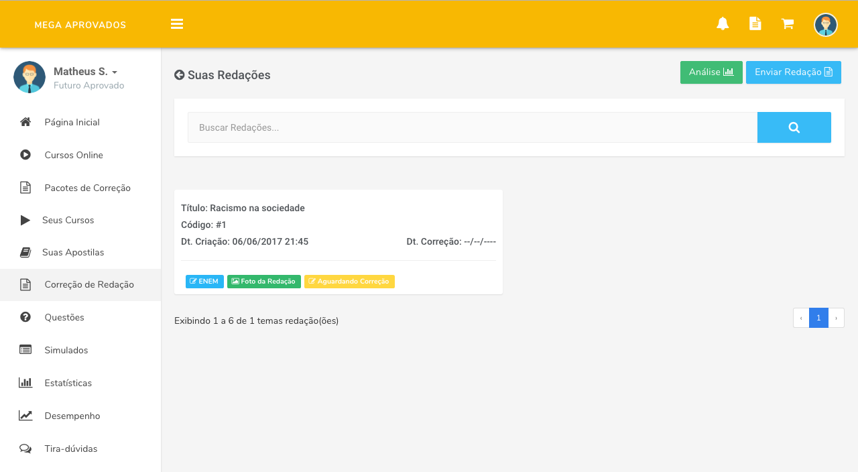
Task: Open Questões menu item
Action: coord(80,317)
